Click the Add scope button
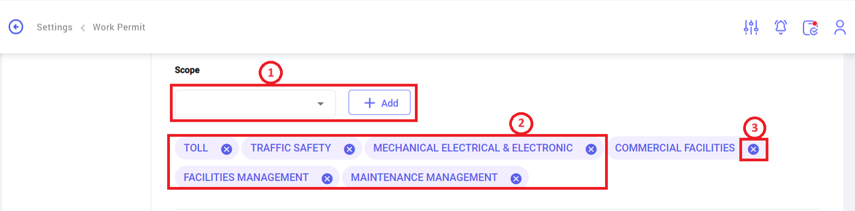 [379, 103]
